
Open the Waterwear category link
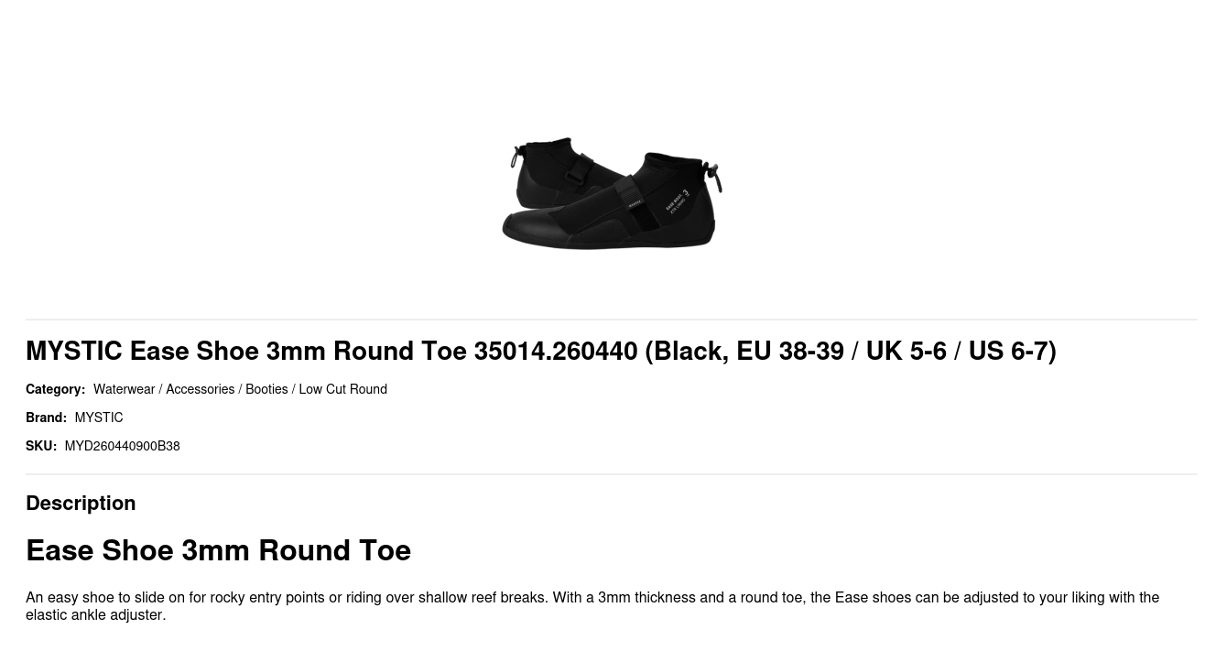tap(124, 389)
